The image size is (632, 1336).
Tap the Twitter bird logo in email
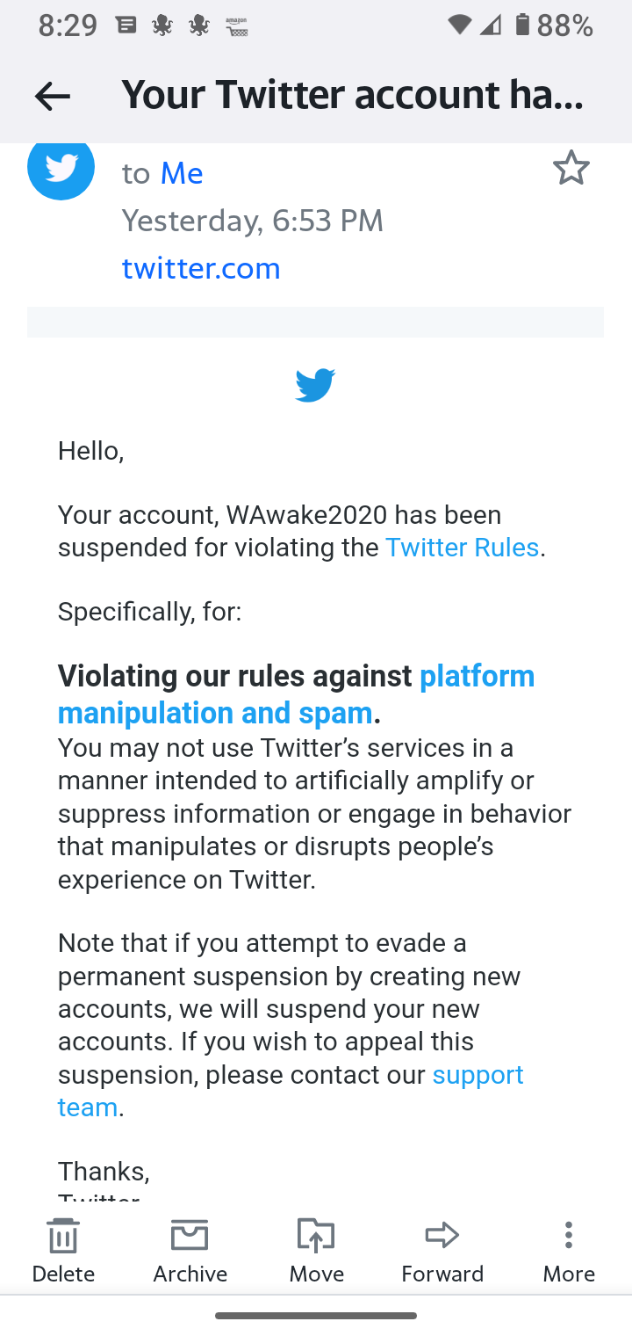point(315,385)
